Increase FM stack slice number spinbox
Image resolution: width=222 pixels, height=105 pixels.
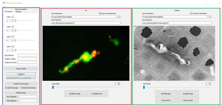click(119, 83)
